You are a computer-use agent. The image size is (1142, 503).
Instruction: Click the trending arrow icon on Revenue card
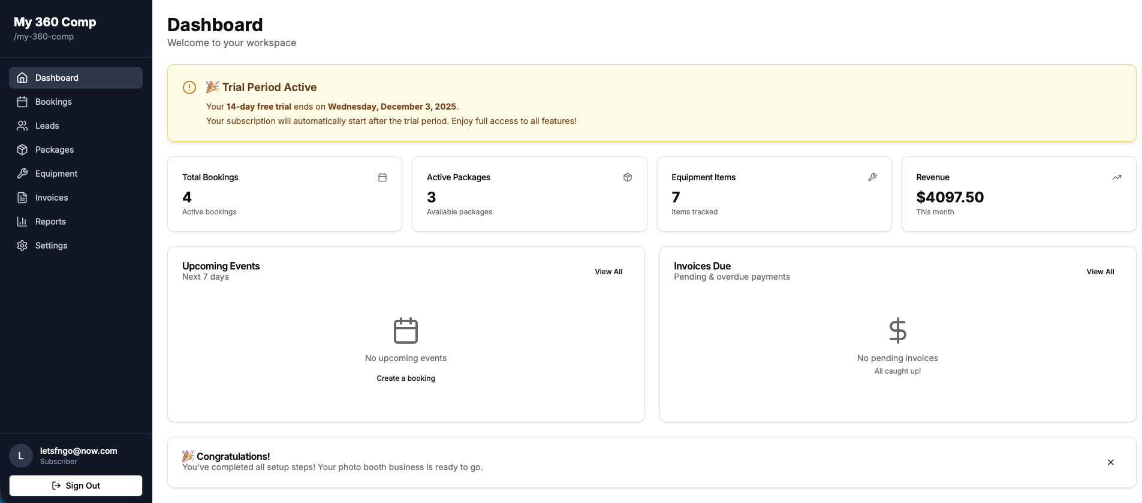pyautogui.click(x=1117, y=177)
